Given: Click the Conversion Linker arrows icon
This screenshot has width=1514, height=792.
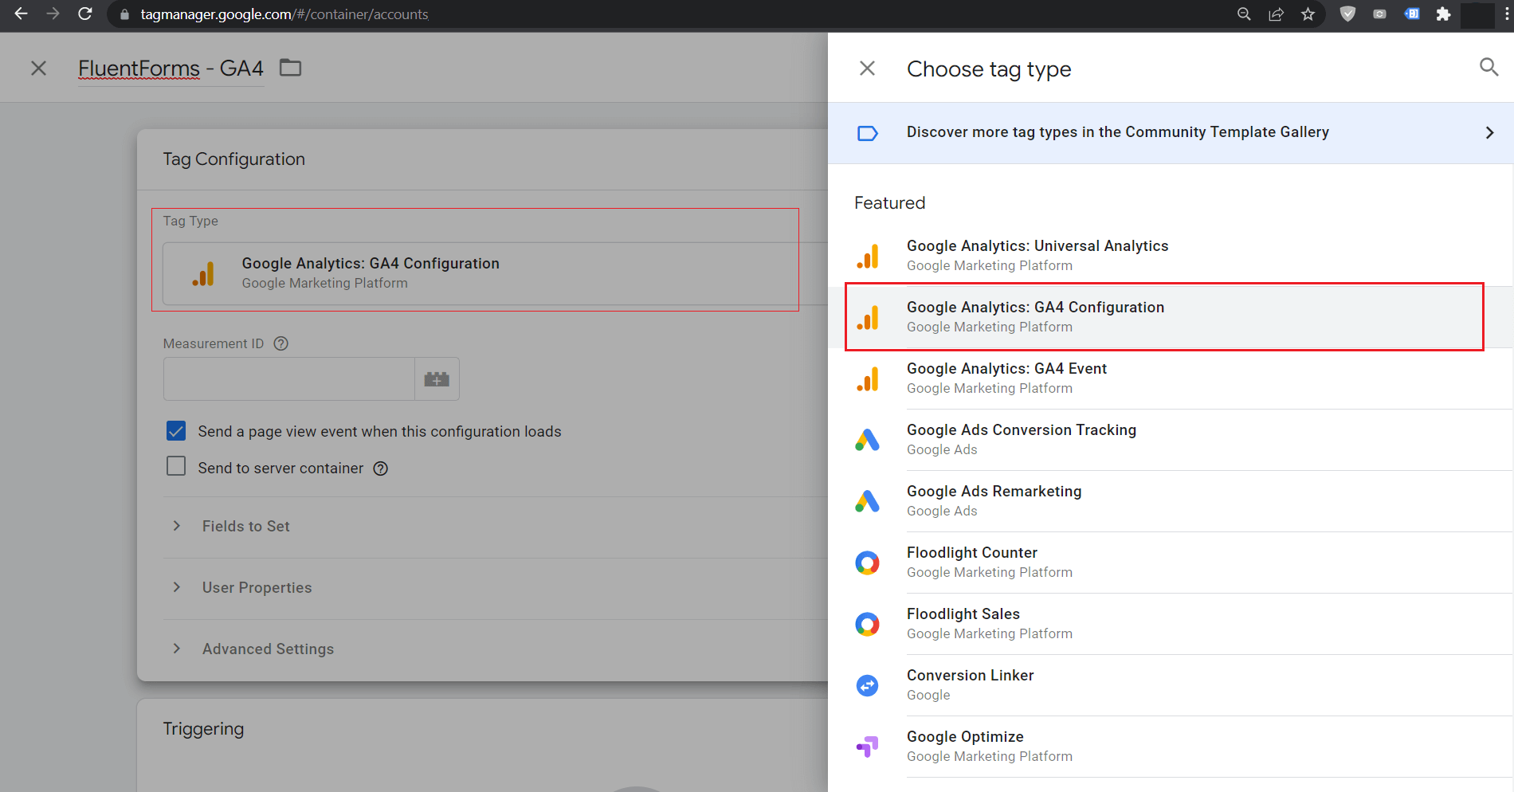Looking at the screenshot, I should tap(867, 685).
